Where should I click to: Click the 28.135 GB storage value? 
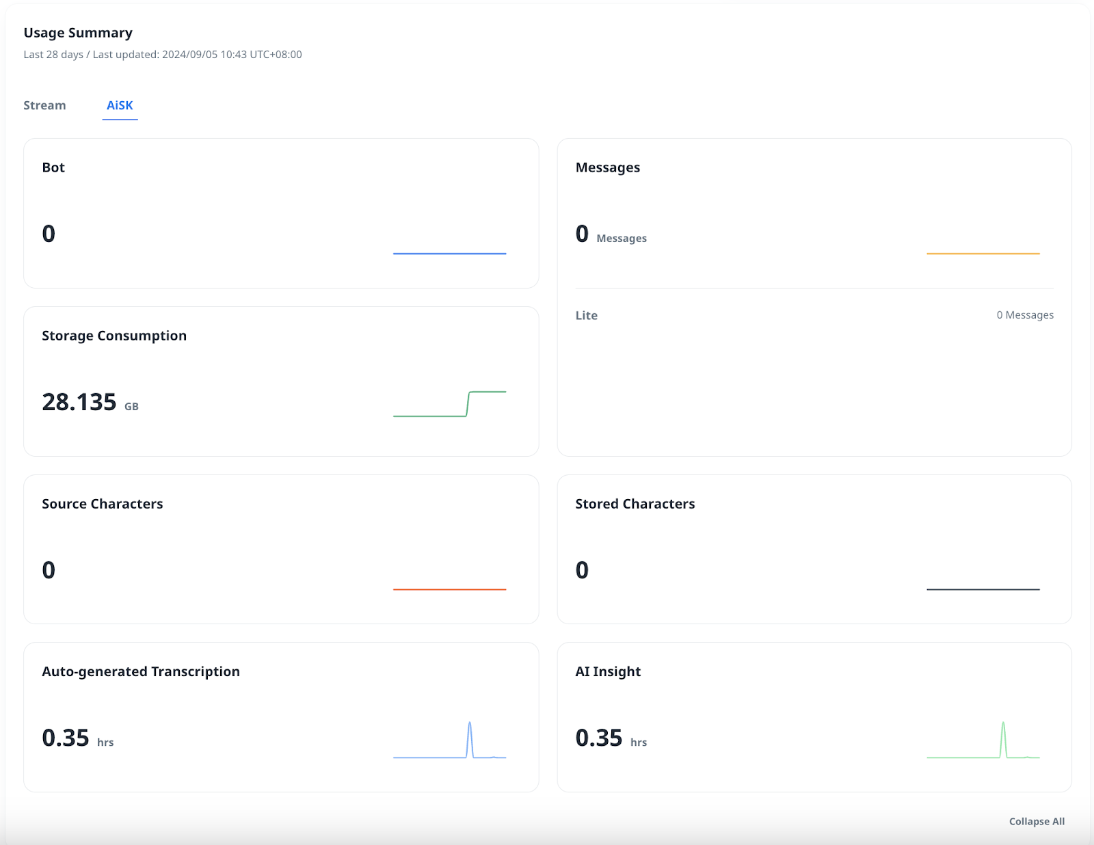coord(79,402)
